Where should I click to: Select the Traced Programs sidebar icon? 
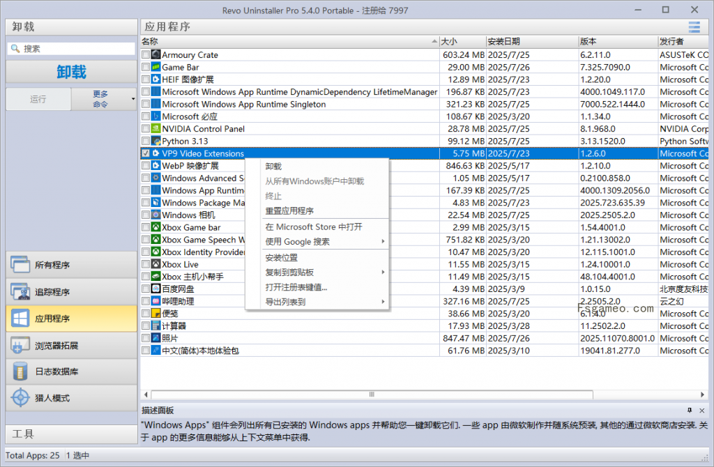click(20, 292)
